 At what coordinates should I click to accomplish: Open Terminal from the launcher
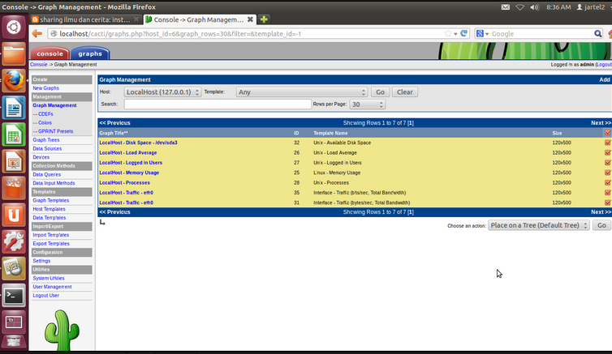click(14, 296)
